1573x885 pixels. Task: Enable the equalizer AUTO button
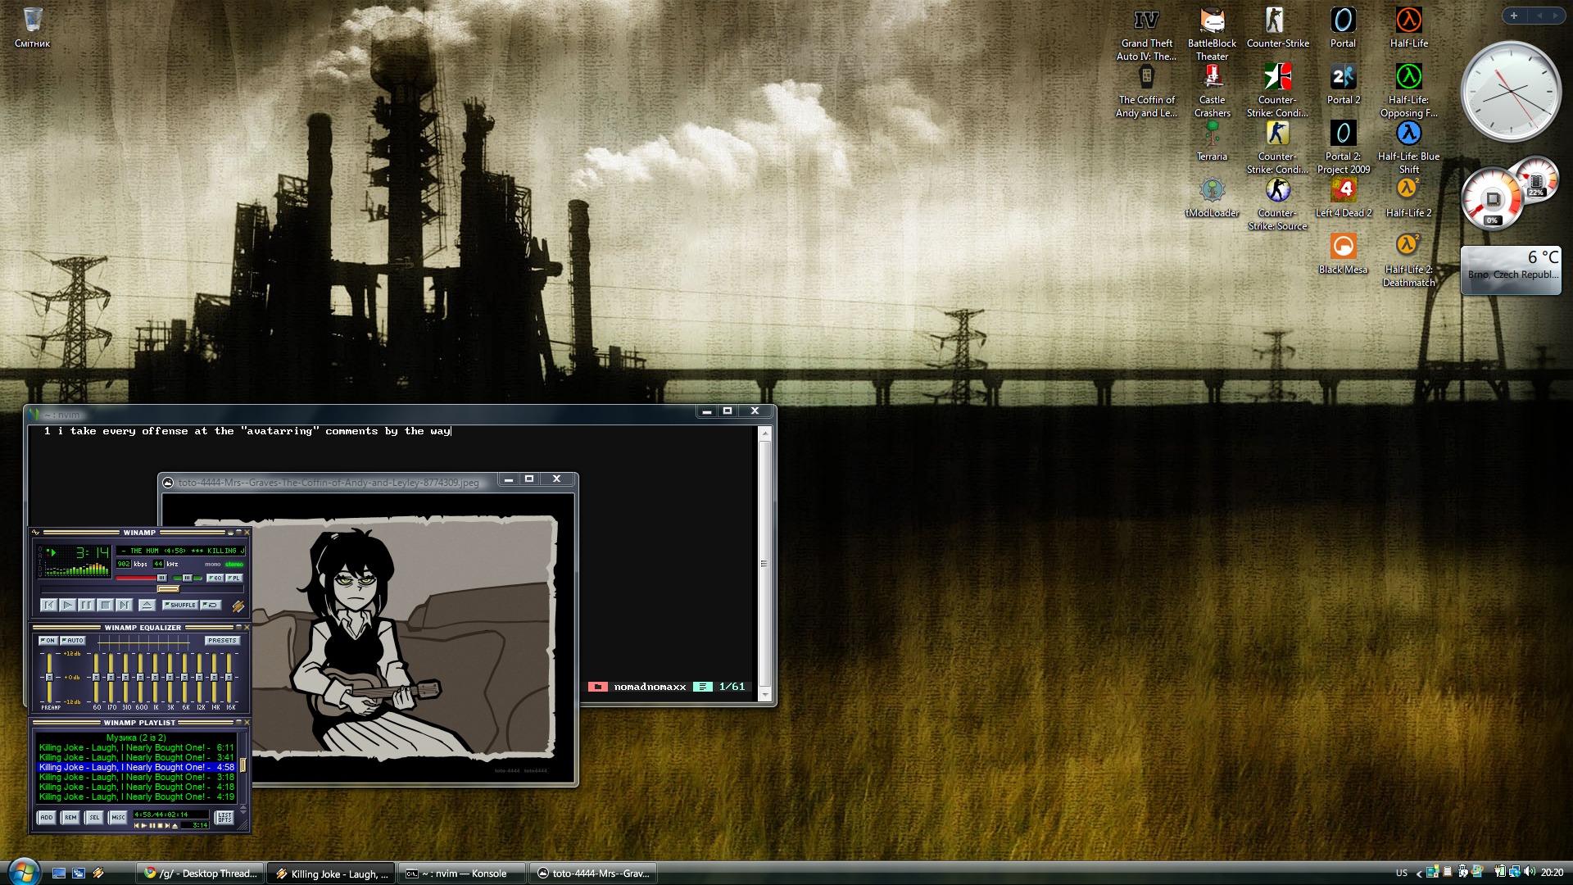73,640
